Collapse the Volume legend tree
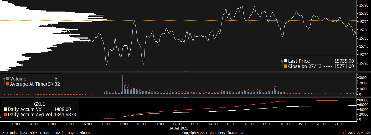The height and width of the screenshot is (135, 371). tap(4, 78)
